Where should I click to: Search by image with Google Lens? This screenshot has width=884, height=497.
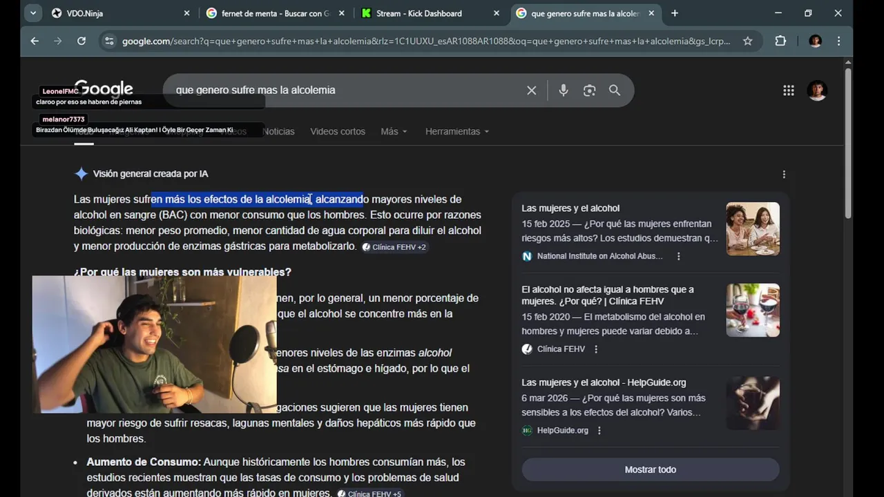pyautogui.click(x=589, y=90)
